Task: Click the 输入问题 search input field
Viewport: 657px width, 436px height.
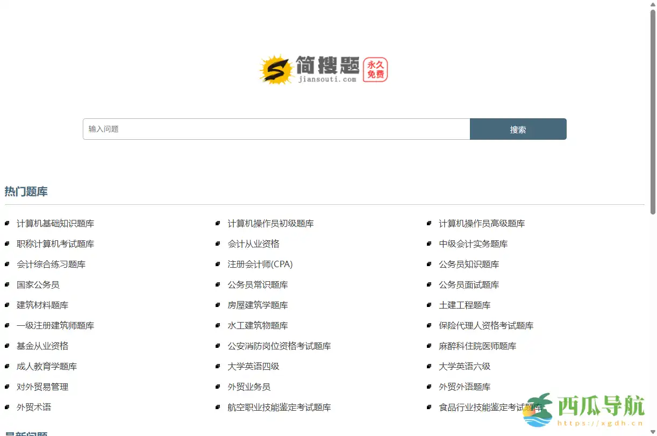Action: pyautogui.click(x=276, y=129)
